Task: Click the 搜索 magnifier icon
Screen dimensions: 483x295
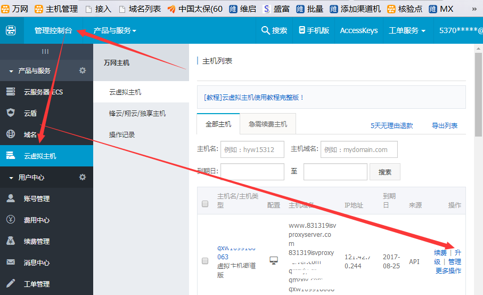Action: point(265,30)
